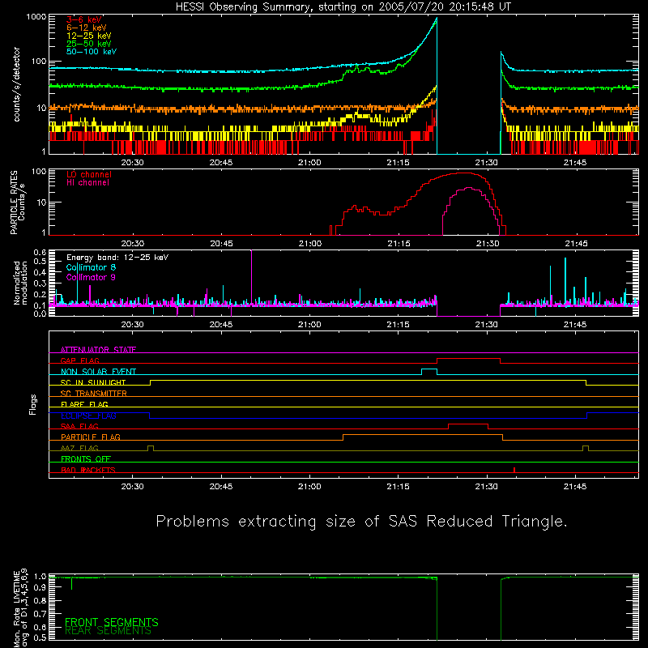Click the HESSI Observing Summary title text
The width and height of the screenshot is (648, 648).
pos(343,7)
